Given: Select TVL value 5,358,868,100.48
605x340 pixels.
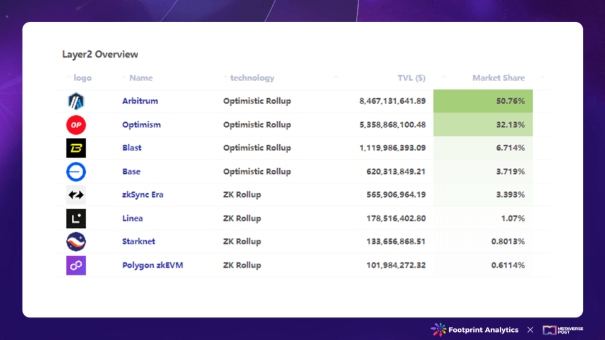Looking at the screenshot, I should [x=393, y=125].
